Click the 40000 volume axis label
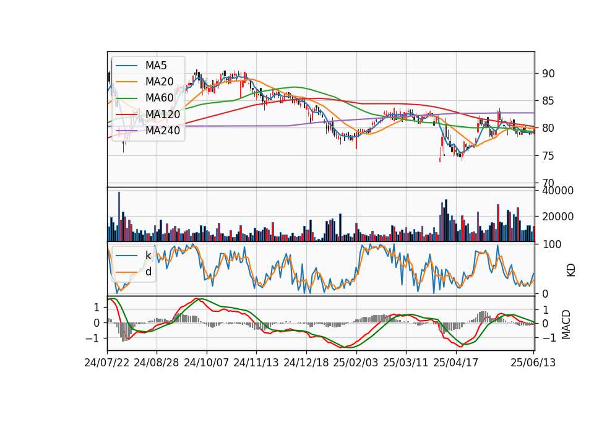 click(557, 191)
